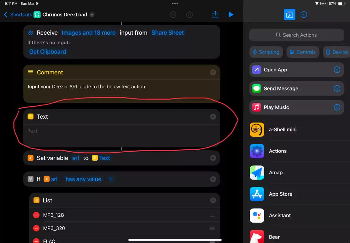Open the action library panel icon

point(289,14)
